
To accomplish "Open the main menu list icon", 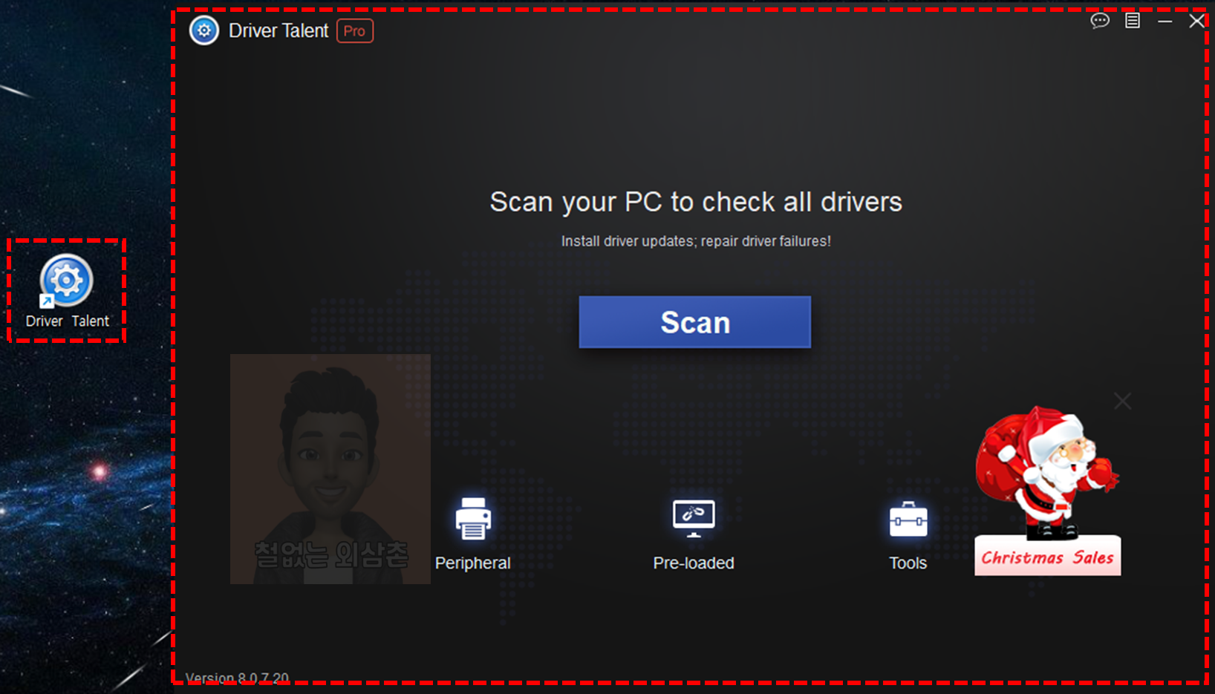I will tap(1133, 21).
